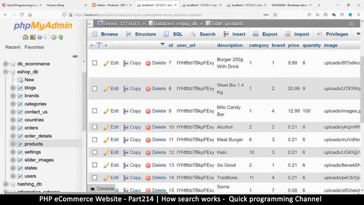364x205 pixels.
Task: Click the slider_images table in tree
Action: coord(39,160)
